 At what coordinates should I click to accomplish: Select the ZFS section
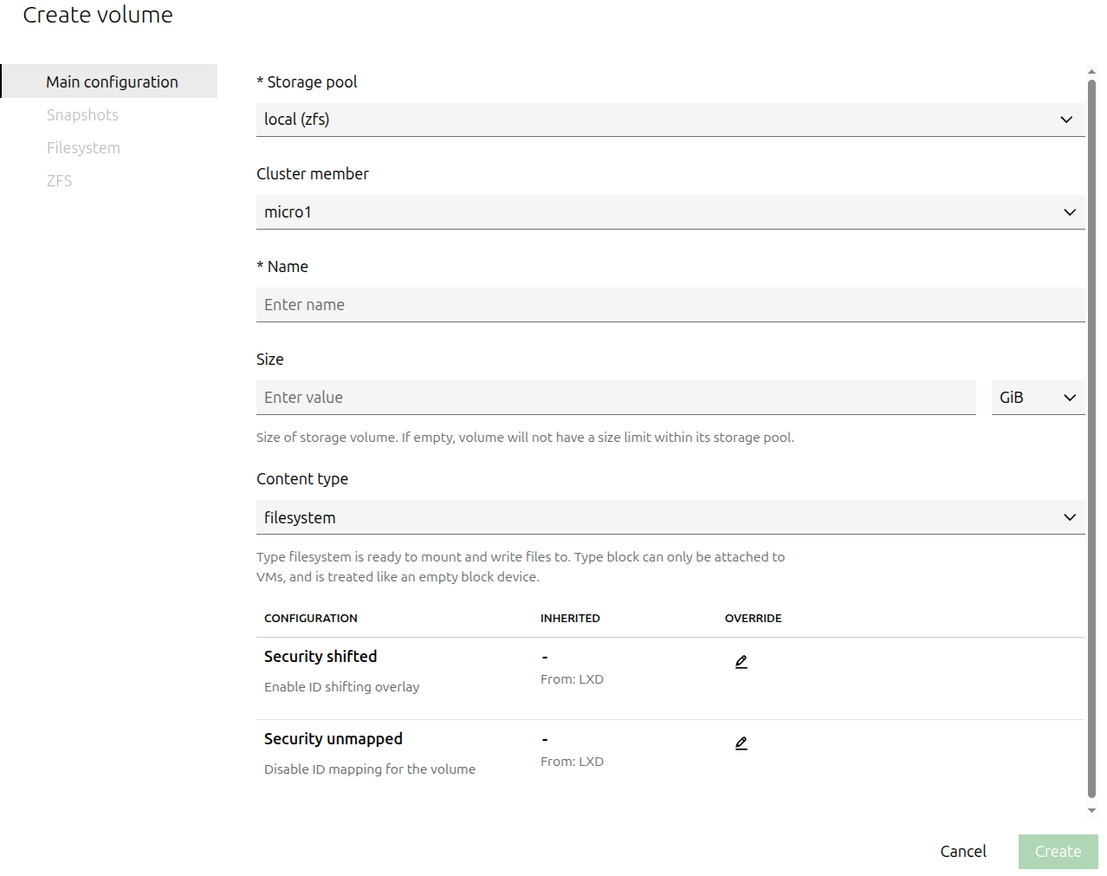59,181
